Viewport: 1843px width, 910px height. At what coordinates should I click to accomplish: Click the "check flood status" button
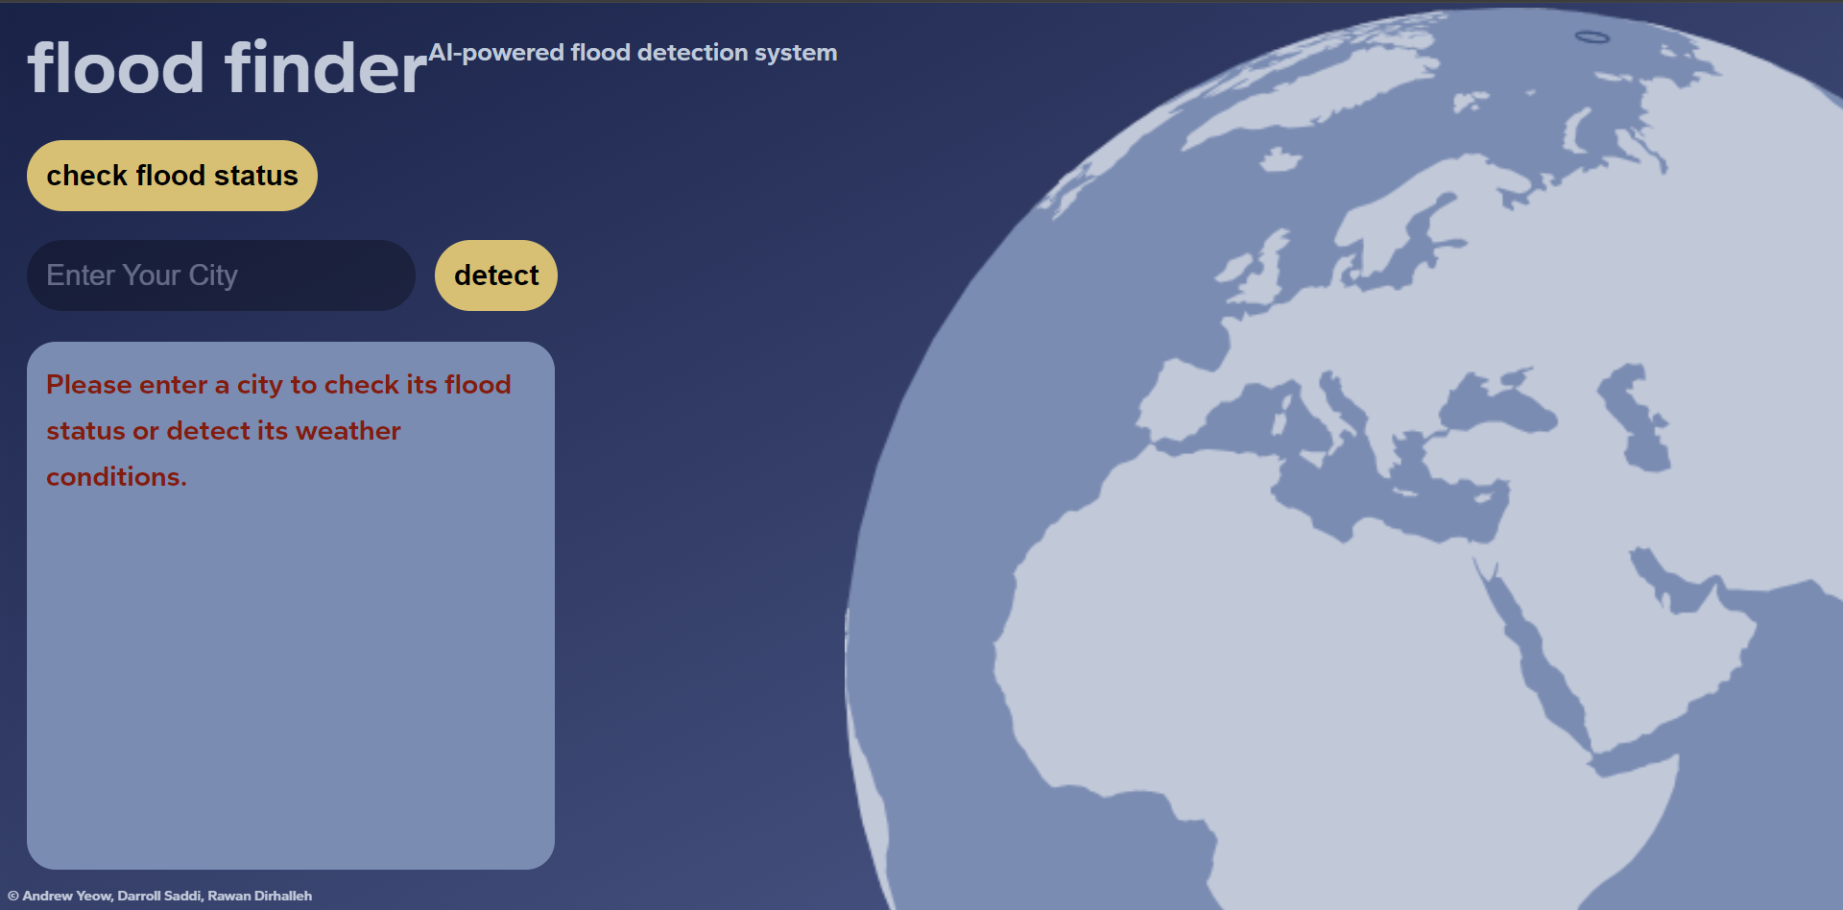(x=172, y=176)
